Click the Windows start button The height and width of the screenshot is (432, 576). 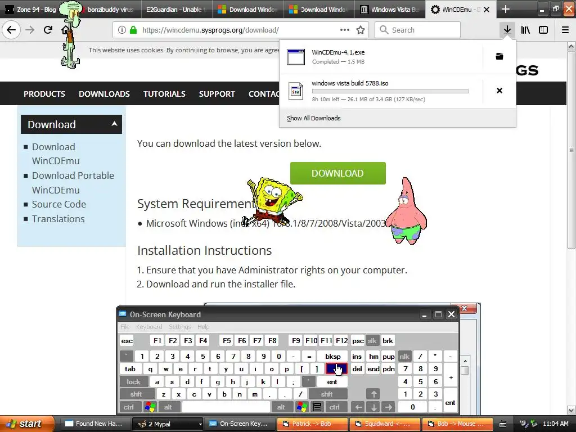[26, 424]
